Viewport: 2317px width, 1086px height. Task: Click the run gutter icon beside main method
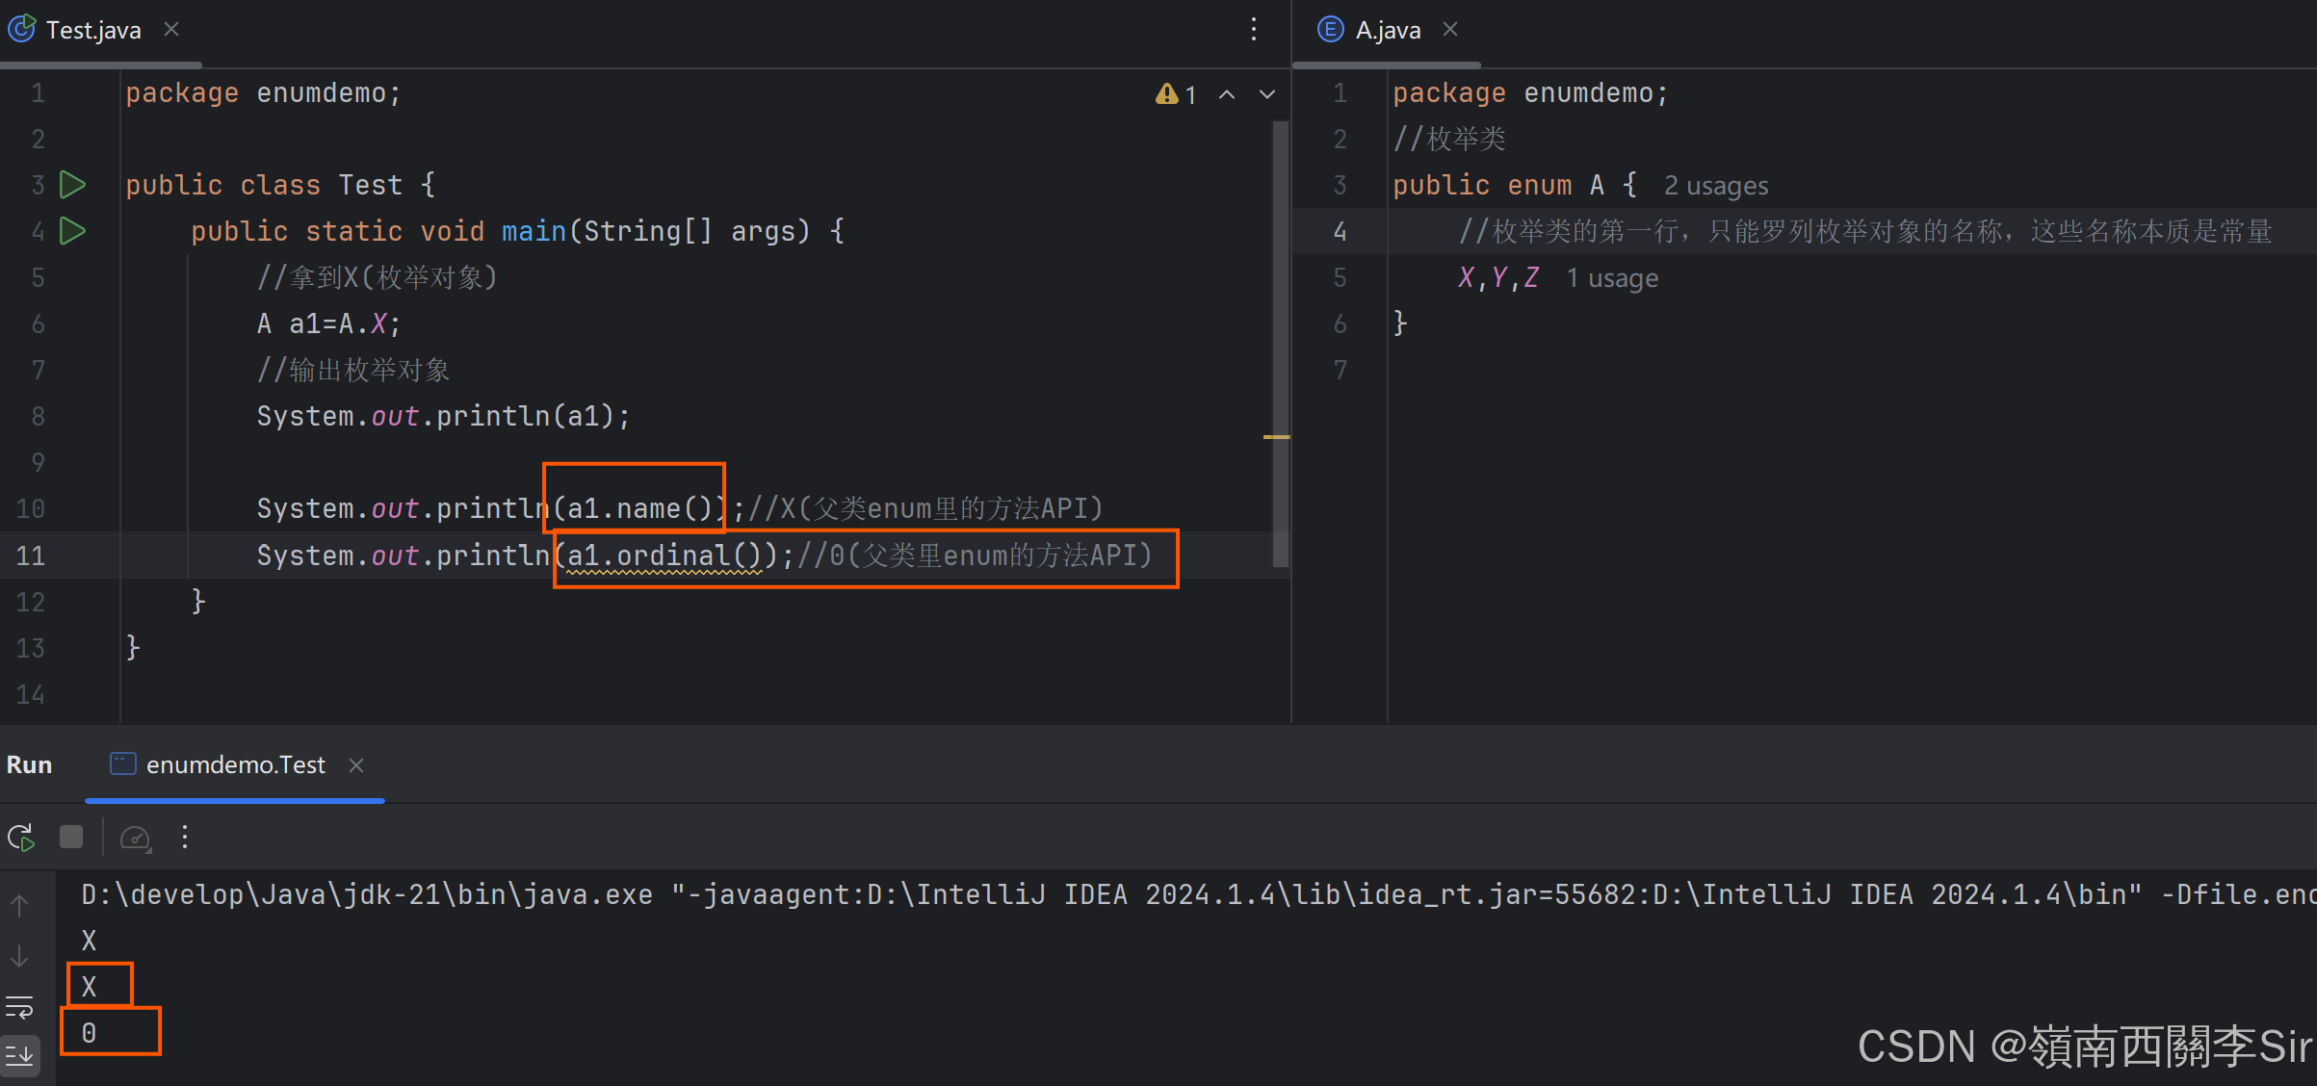72,231
